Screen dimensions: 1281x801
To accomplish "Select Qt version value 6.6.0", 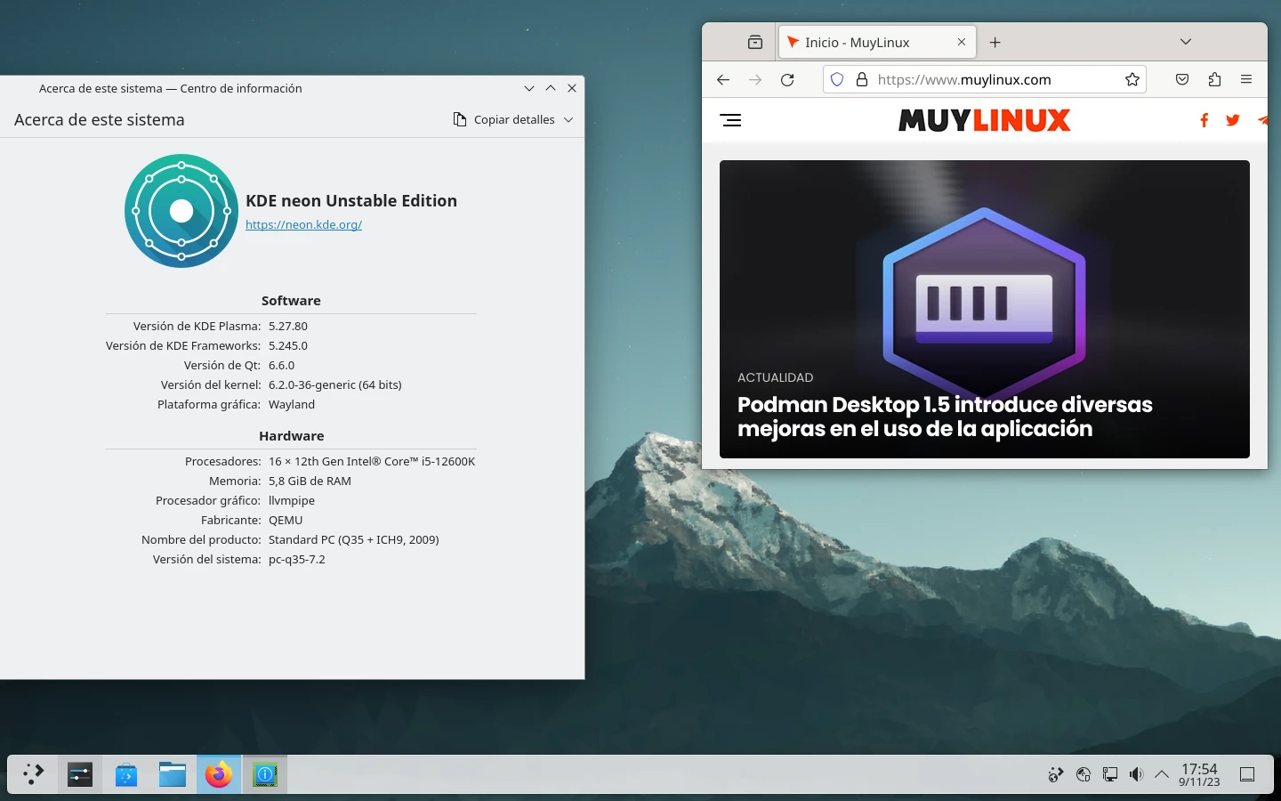I will pyautogui.click(x=281, y=365).
